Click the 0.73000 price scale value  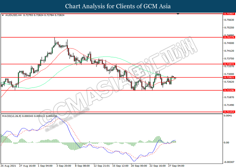(x=229, y=74)
